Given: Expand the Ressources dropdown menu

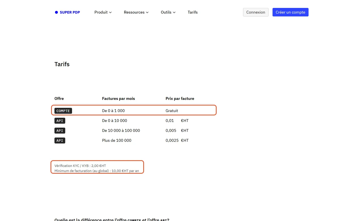Looking at the screenshot, I should pos(136,12).
